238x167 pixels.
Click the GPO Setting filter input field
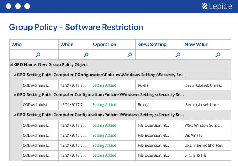pyautogui.click(x=159, y=55)
